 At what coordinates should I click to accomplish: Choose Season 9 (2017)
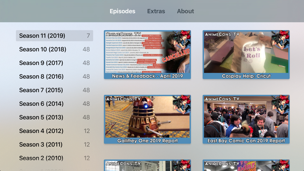pyautogui.click(x=54, y=63)
